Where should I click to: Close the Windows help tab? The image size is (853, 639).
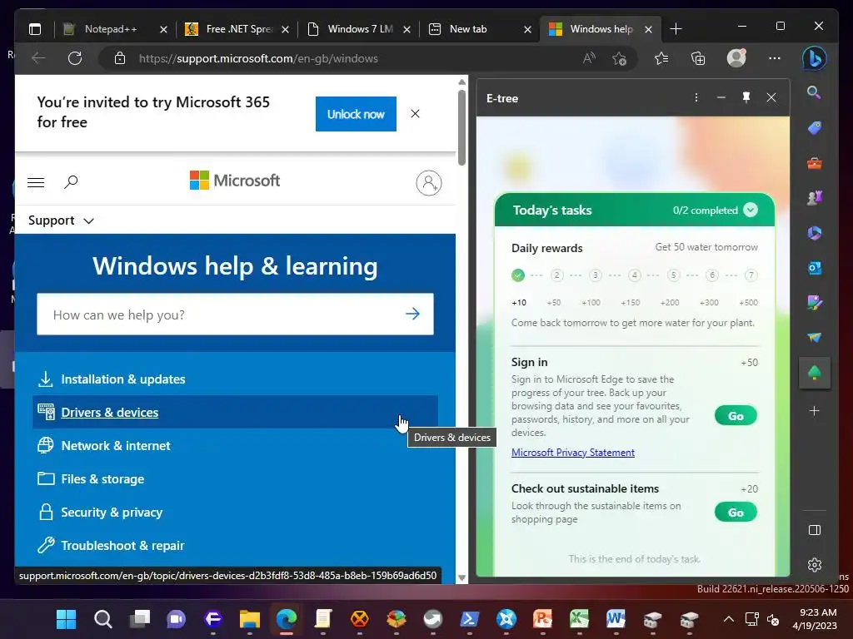[648, 29]
